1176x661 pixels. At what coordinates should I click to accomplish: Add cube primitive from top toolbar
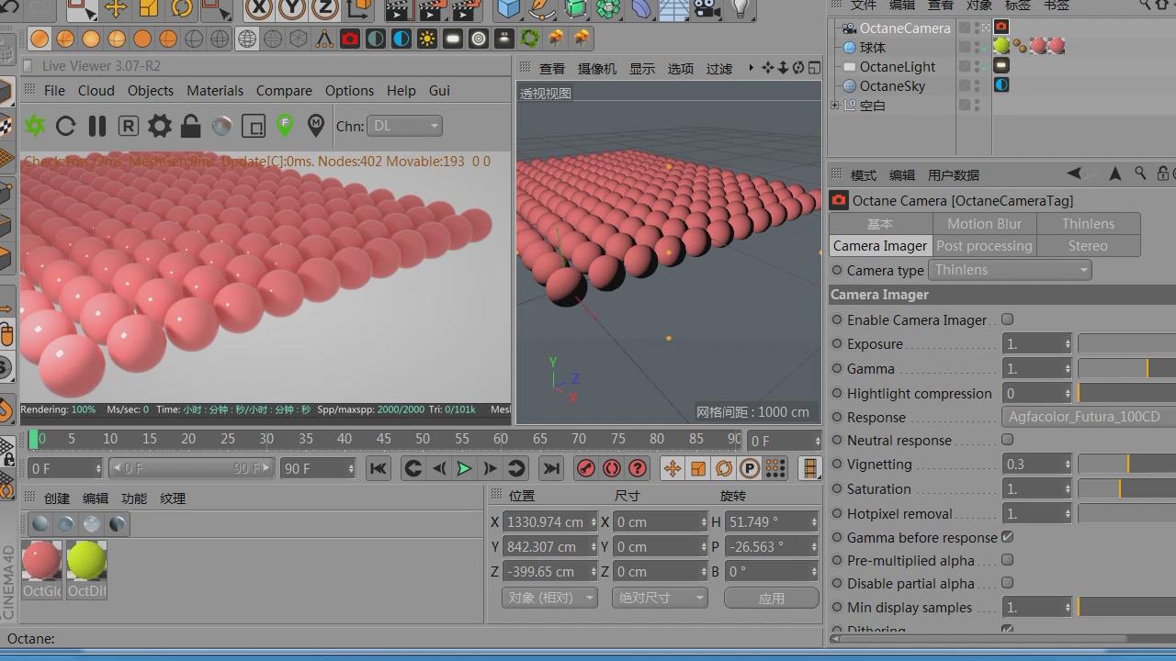point(508,9)
